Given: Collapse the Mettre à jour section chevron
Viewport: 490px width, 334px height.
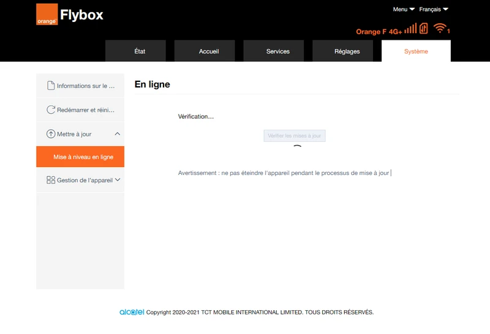Looking at the screenshot, I should pyautogui.click(x=117, y=134).
